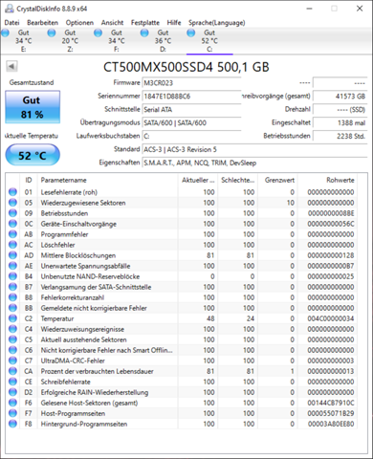Select drive C: at 52 °C
Screen dimensions: 373x459
209,41
